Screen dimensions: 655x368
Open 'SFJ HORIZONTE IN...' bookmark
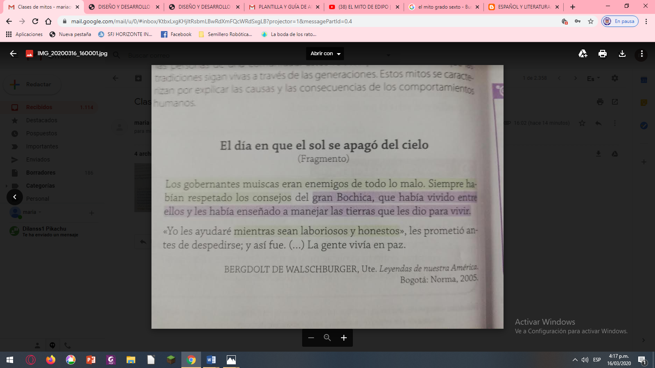(125, 34)
